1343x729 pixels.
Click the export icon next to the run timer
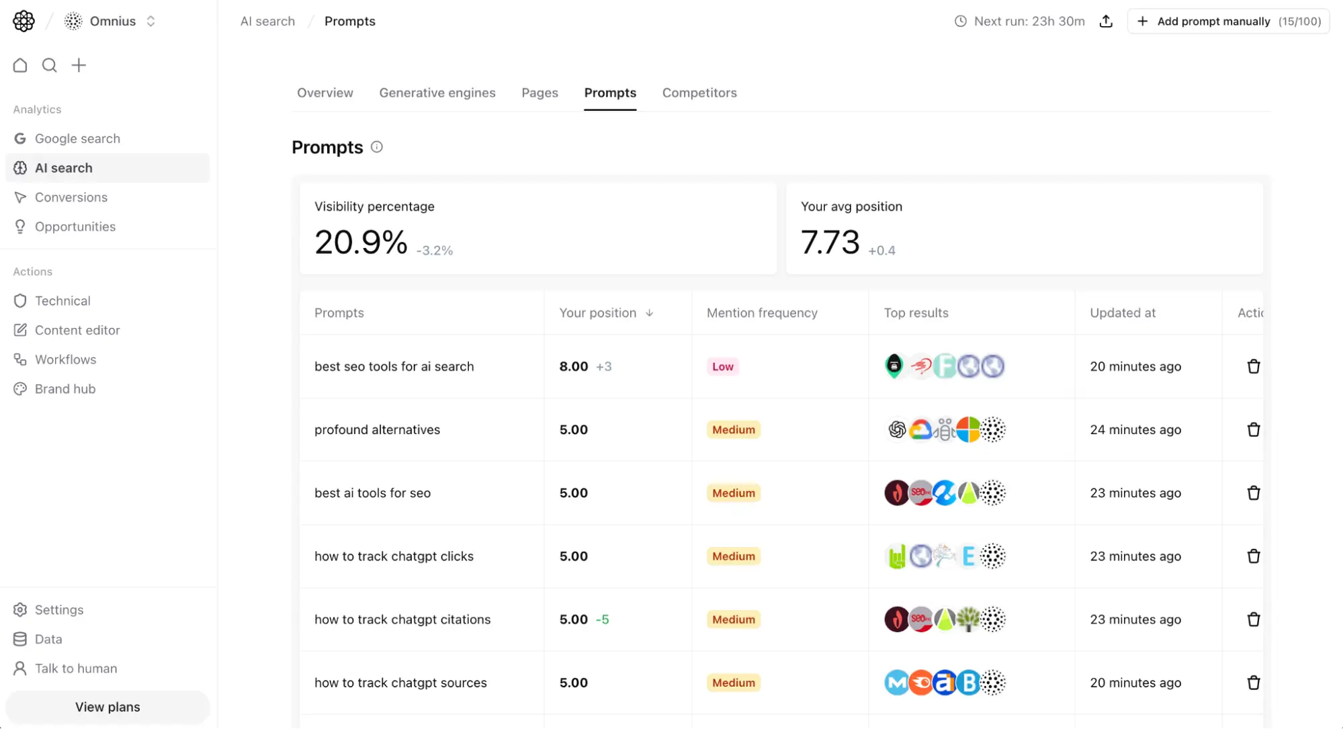coord(1106,21)
